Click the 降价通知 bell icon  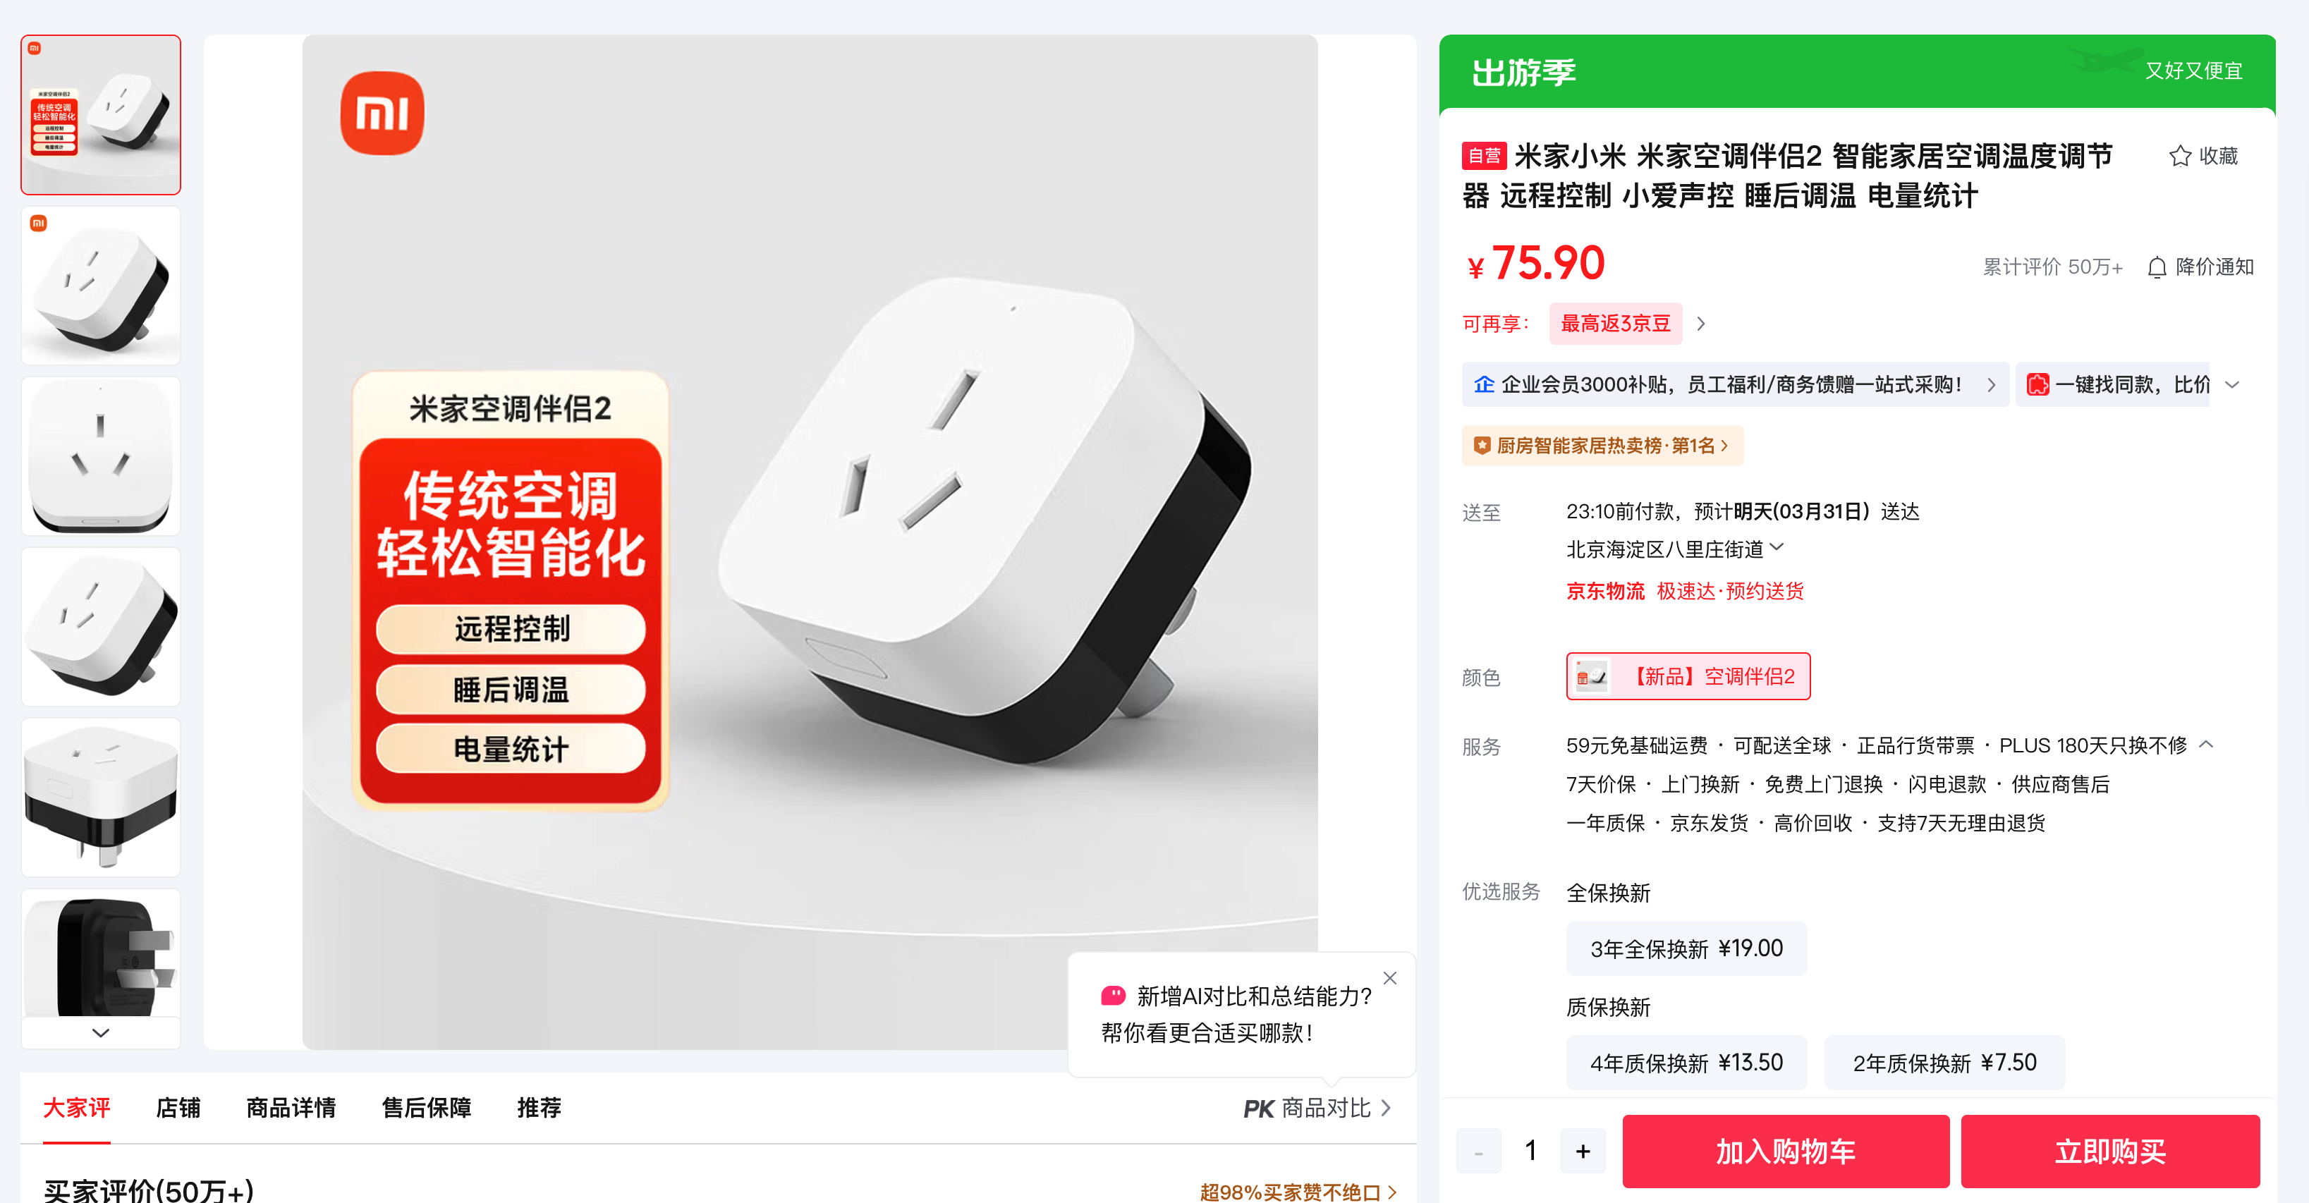(2157, 267)
